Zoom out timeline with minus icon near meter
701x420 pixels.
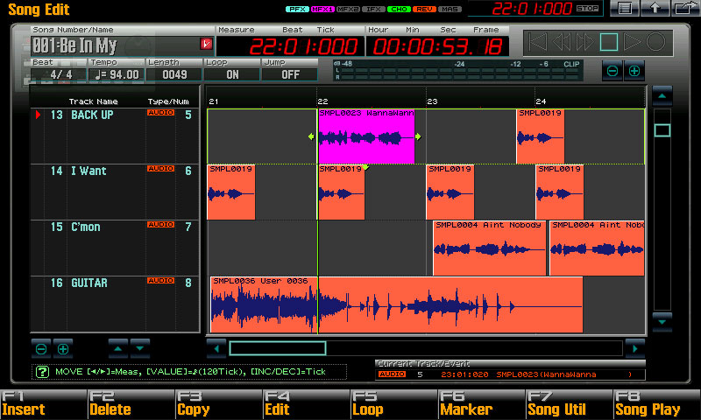point(612,71)
